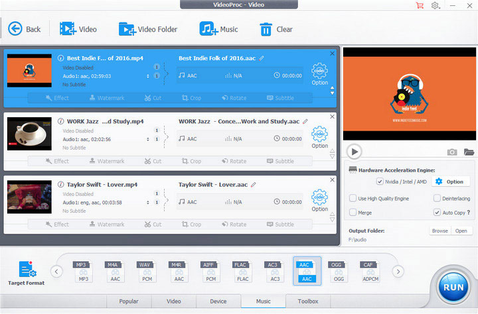Open codec Option for Best Indie Folk
The height and width of the screenshot is (314, 478).
tap(319, 74)
